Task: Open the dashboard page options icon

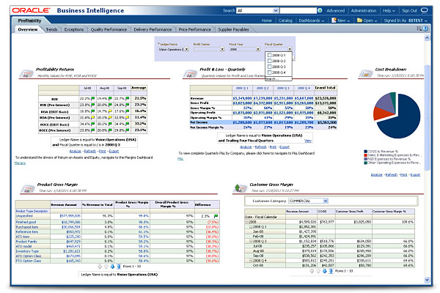Action: pos(419,29)
